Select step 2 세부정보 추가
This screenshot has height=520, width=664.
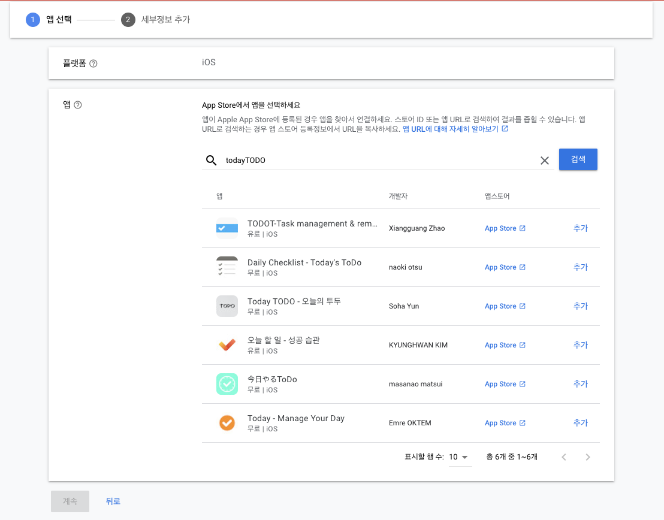156,20
